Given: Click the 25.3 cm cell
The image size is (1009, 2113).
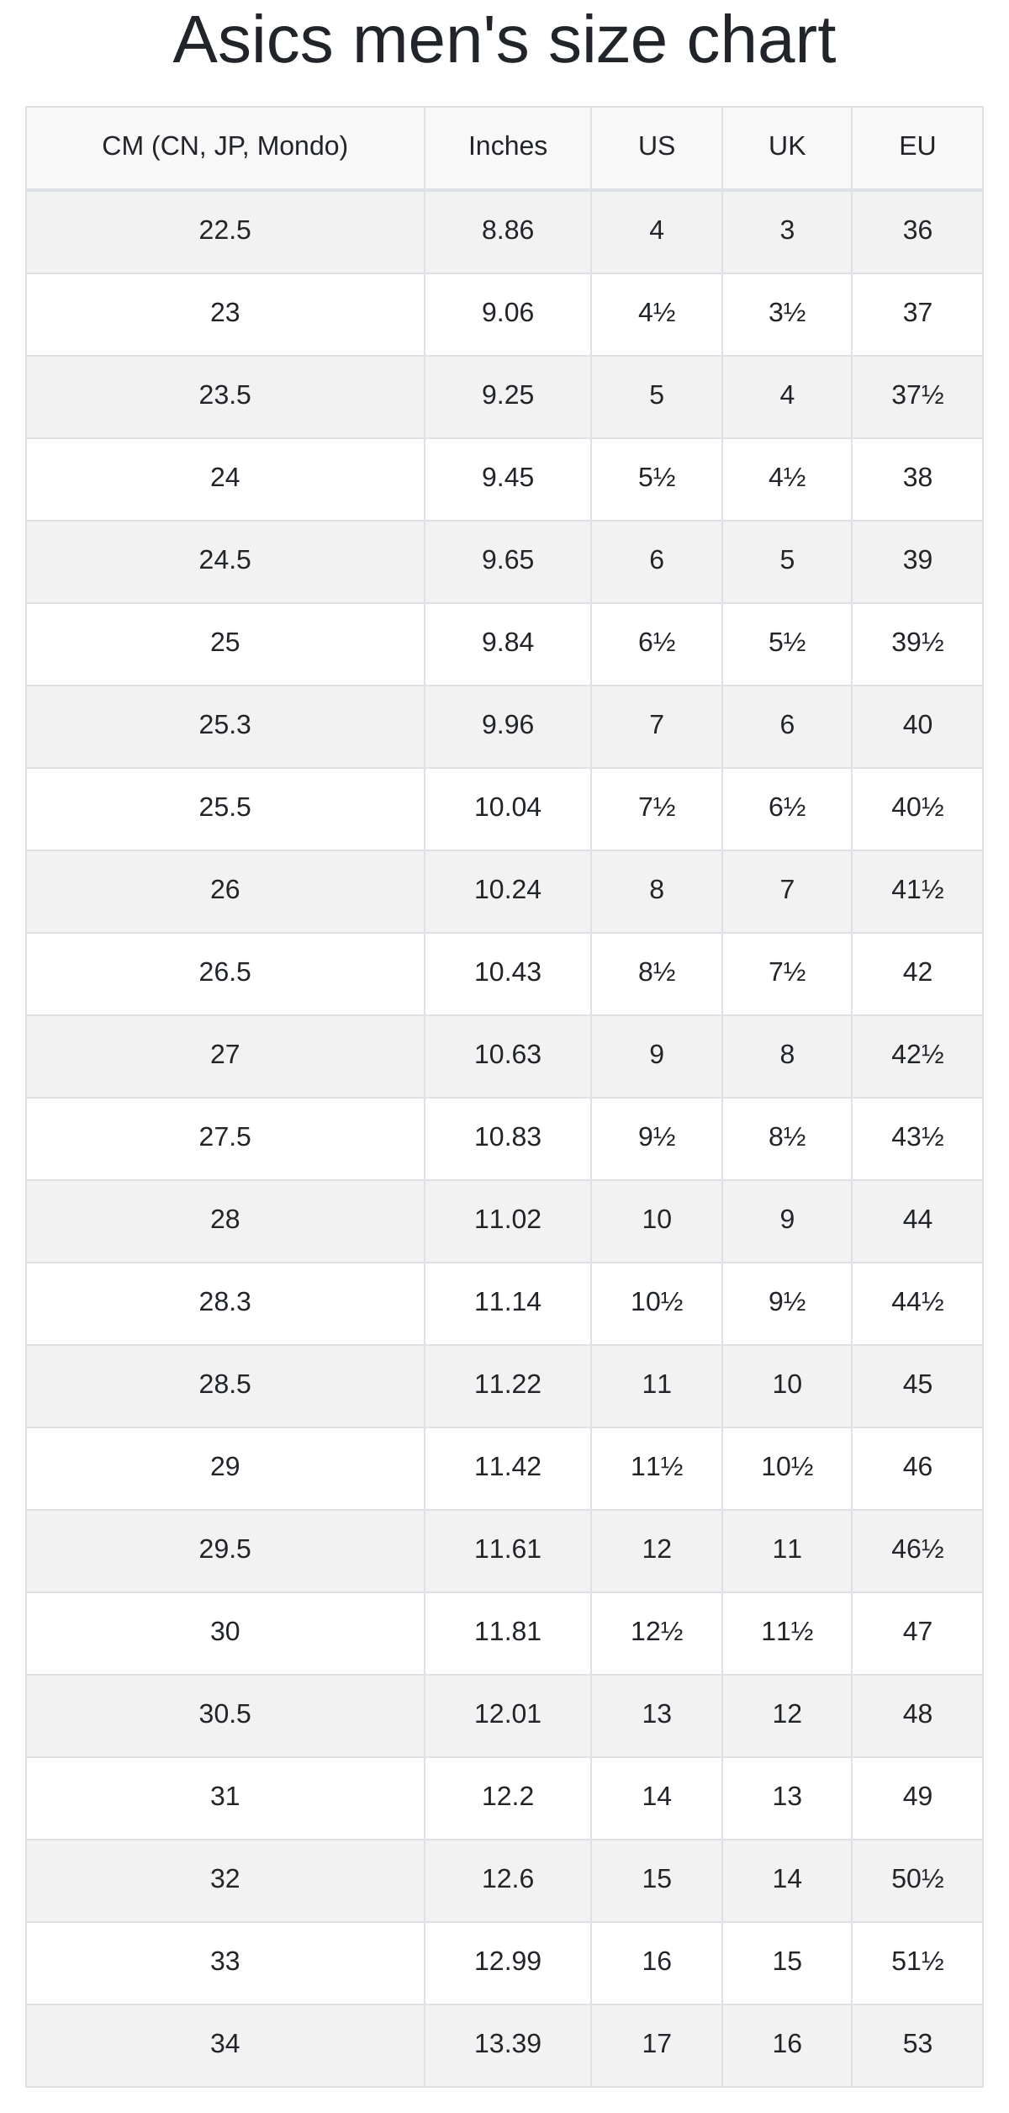Looking at the screenshot, I should 225,726.
